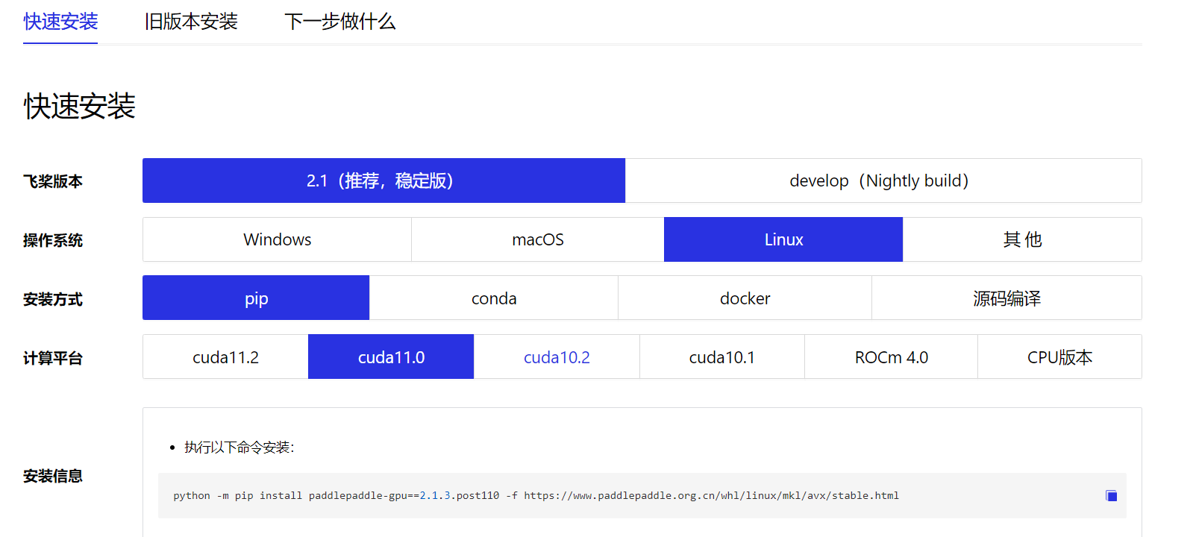1196x537 pixels.
Task: Choose macOS as operating system
Action: pyautogui.click(x=537, y=239)
